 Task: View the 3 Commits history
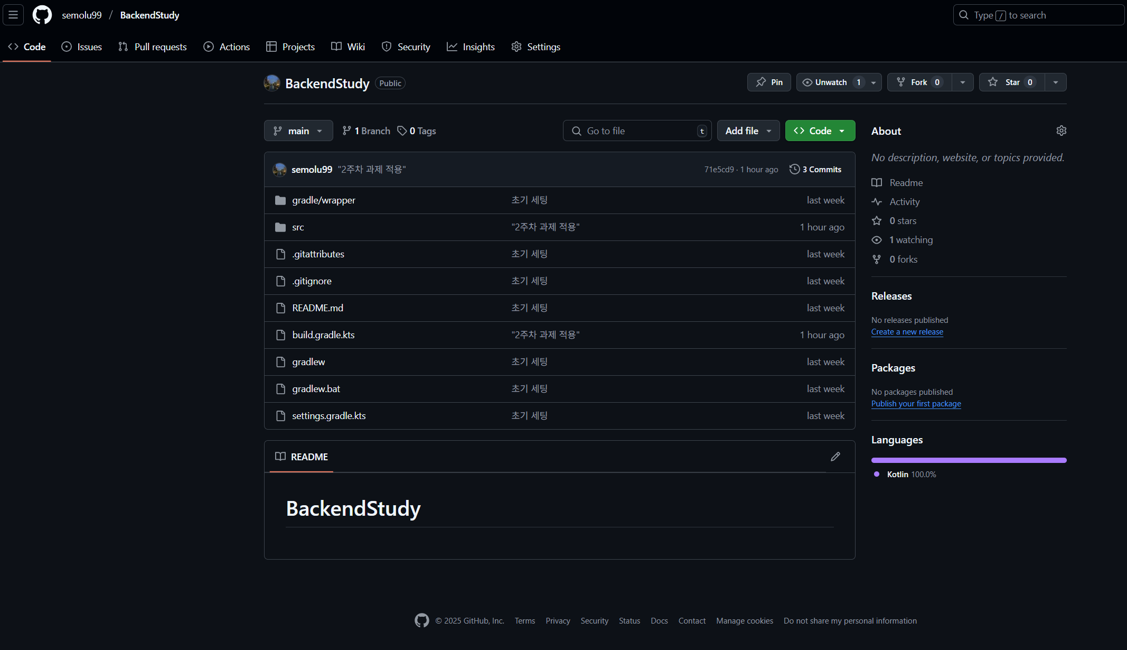click(815, 169)
